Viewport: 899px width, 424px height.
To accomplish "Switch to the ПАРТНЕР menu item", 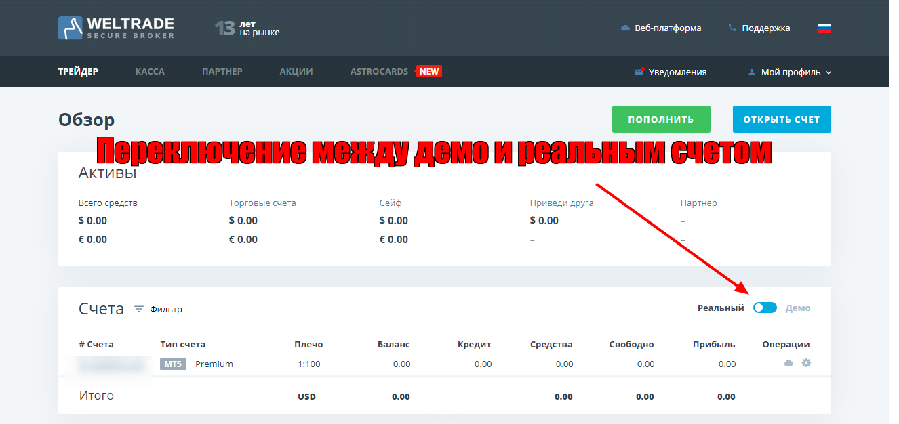I will coord(222,71).
